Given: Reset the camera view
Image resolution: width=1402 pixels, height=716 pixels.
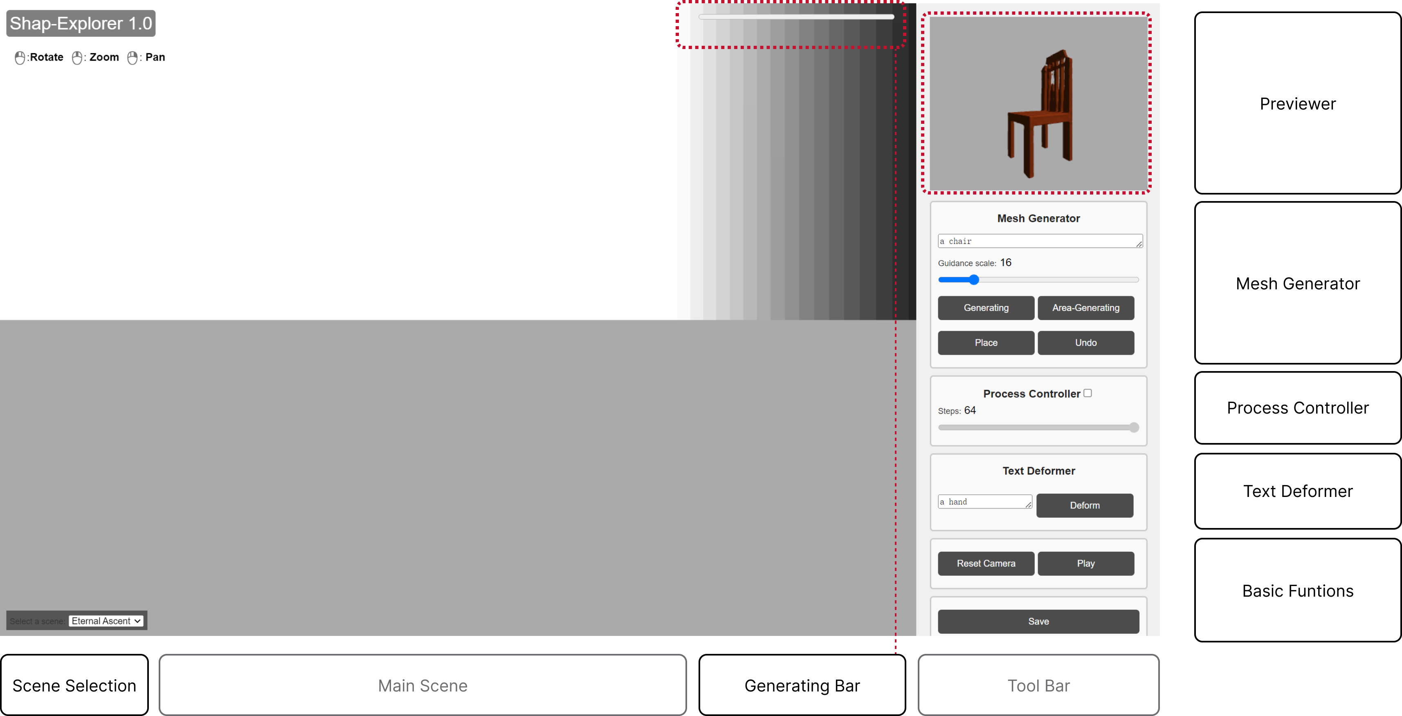Looking at the screenshot, I should pyautogui.click(x=986, y=563).
